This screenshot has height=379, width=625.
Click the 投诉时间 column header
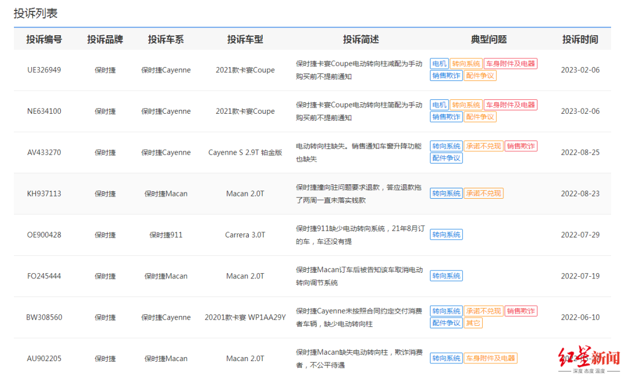[x=580, y=39]
